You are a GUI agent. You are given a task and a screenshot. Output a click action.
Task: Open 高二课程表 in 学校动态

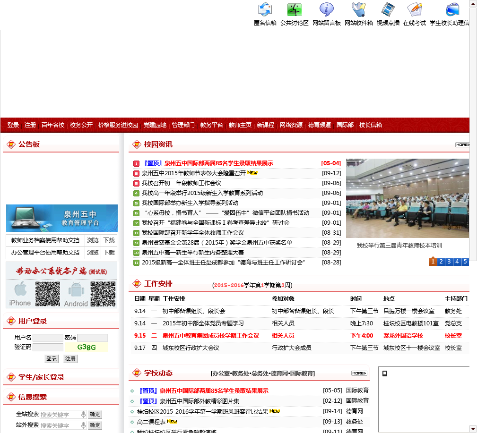151,422
